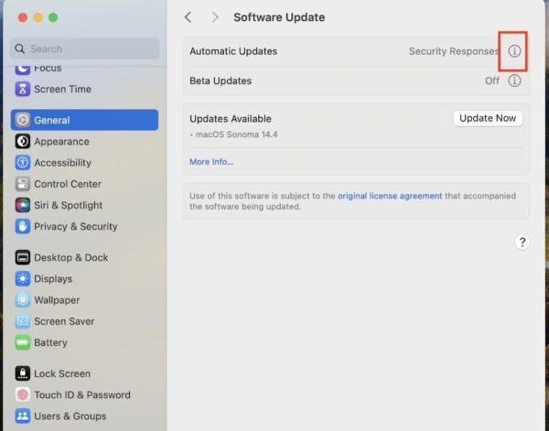Open Accessibility settings from sidebar
Screen dimensions: 549x431
62,163
